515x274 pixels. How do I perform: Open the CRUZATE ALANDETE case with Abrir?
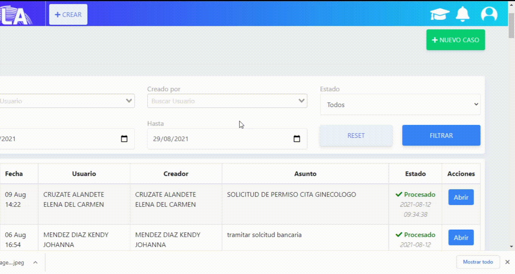tap(461, 197)
